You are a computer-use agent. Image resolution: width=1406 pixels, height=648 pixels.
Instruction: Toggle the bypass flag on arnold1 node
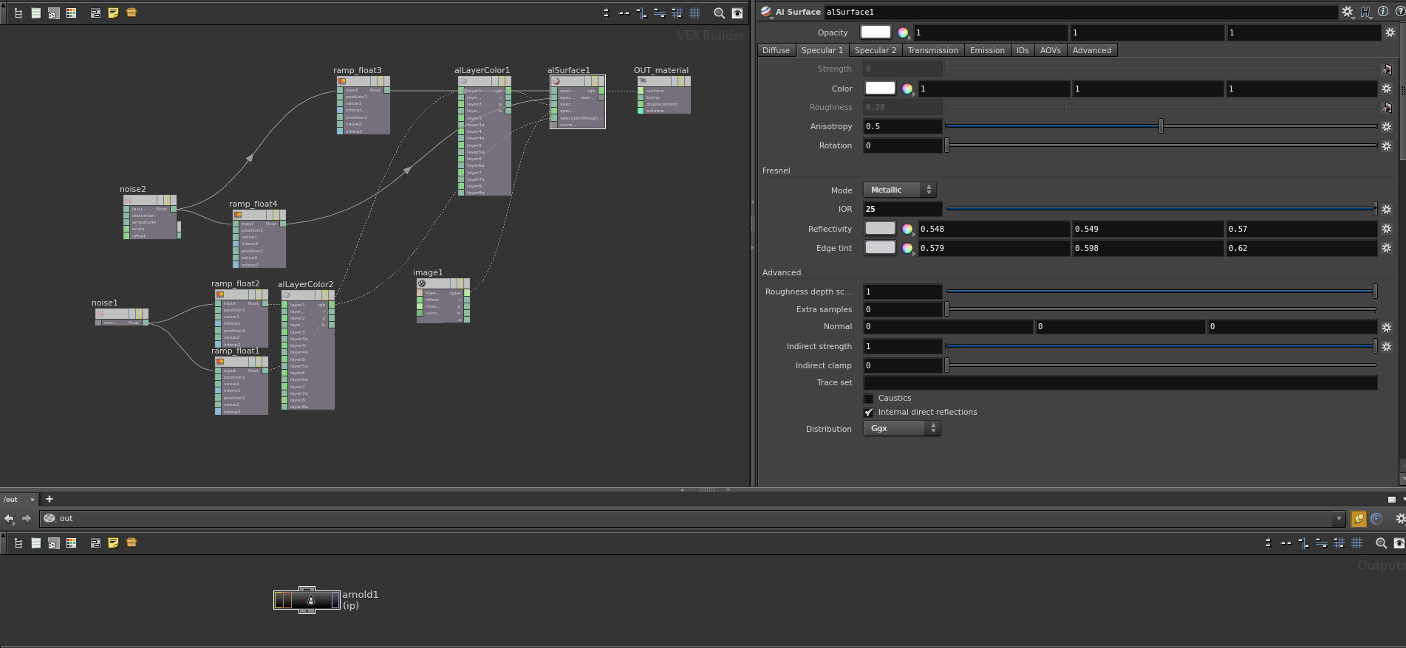(279, 600)
